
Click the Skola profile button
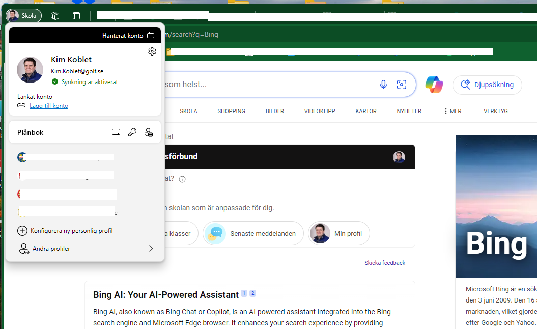click(x=23, y=16)
